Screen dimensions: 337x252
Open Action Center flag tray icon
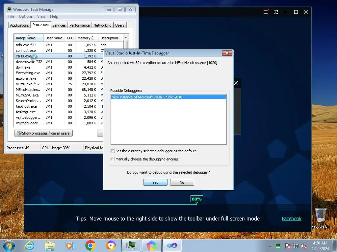(x=288, y=246)
